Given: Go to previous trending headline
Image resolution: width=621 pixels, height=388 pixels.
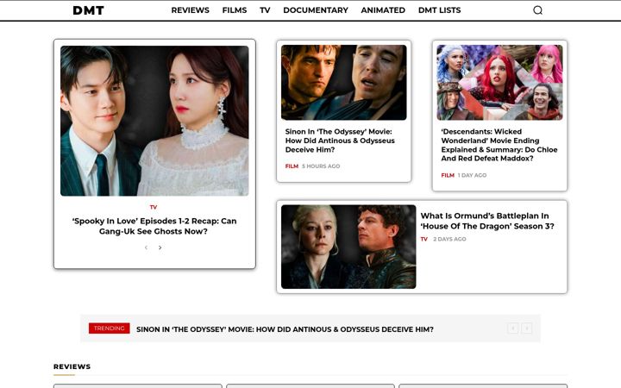Looking at the screenshot, I should pos(513,329).
